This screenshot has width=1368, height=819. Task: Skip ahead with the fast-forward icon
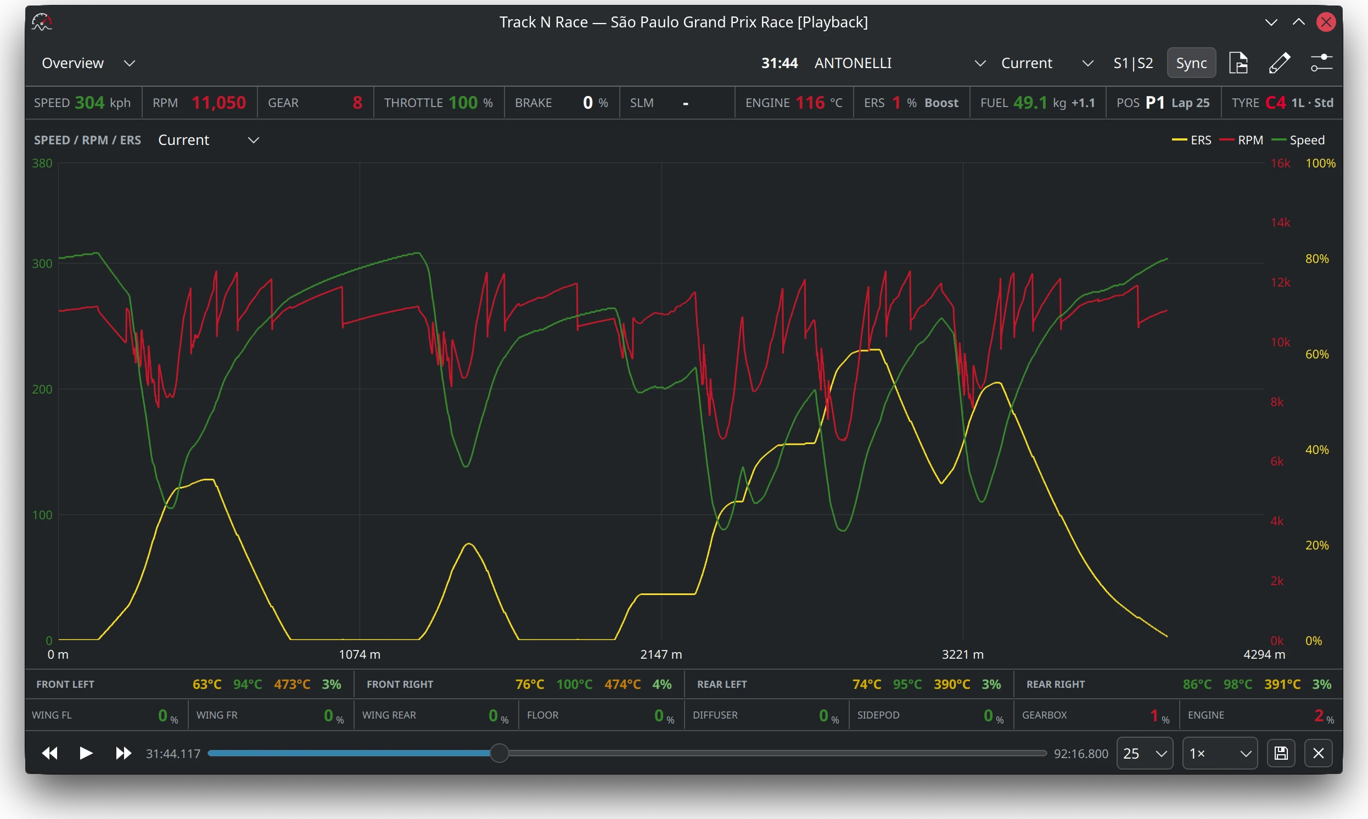click(123, 753)
